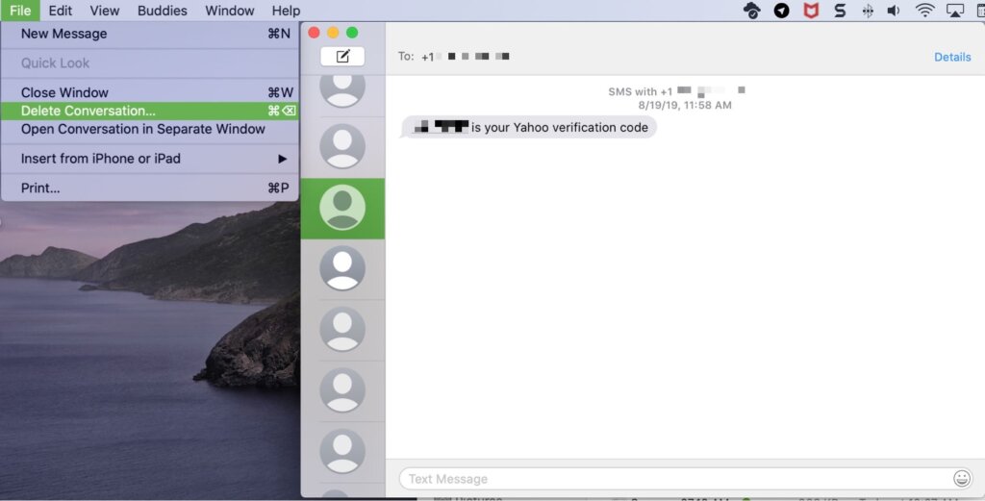
Task: Open the paper-plane arrow icon in menu bar
Action: tap(781, 10)
